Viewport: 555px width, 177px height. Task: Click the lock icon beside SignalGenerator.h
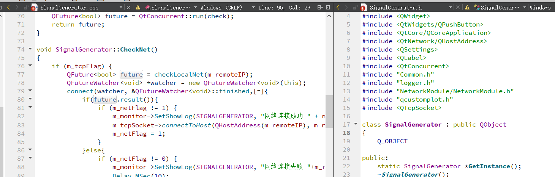pyautogui.click(x=355, y=7)
